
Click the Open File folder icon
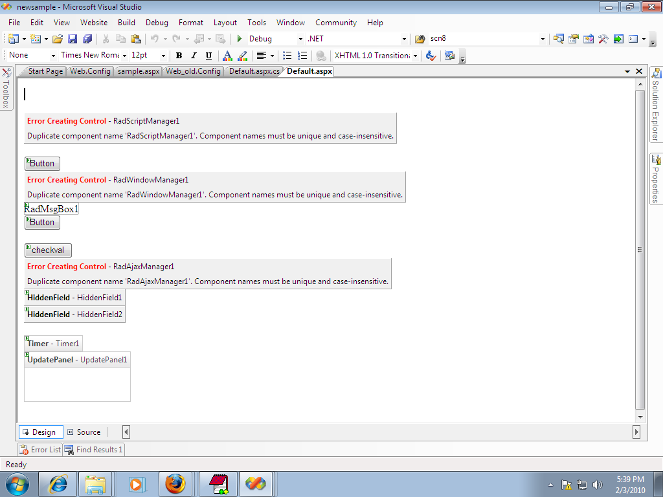click(58, 39)
